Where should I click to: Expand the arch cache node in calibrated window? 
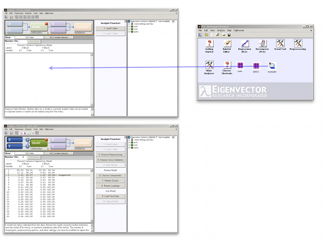(x=130, y=142)
